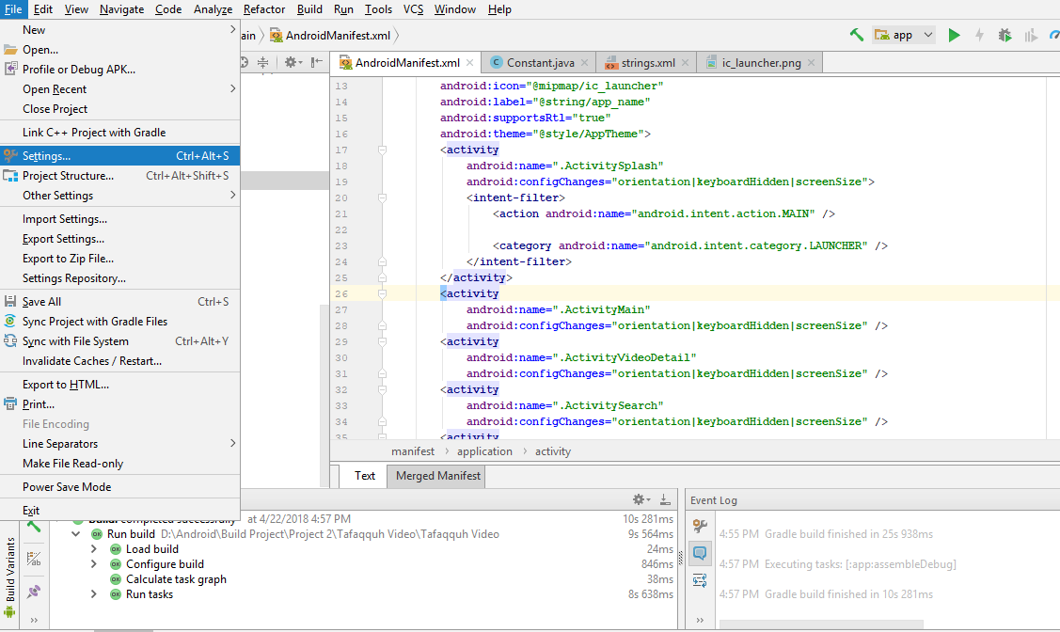Click the Make Project hammer icon
Viewport: 1060px width, 632px height.
point(857,35)
